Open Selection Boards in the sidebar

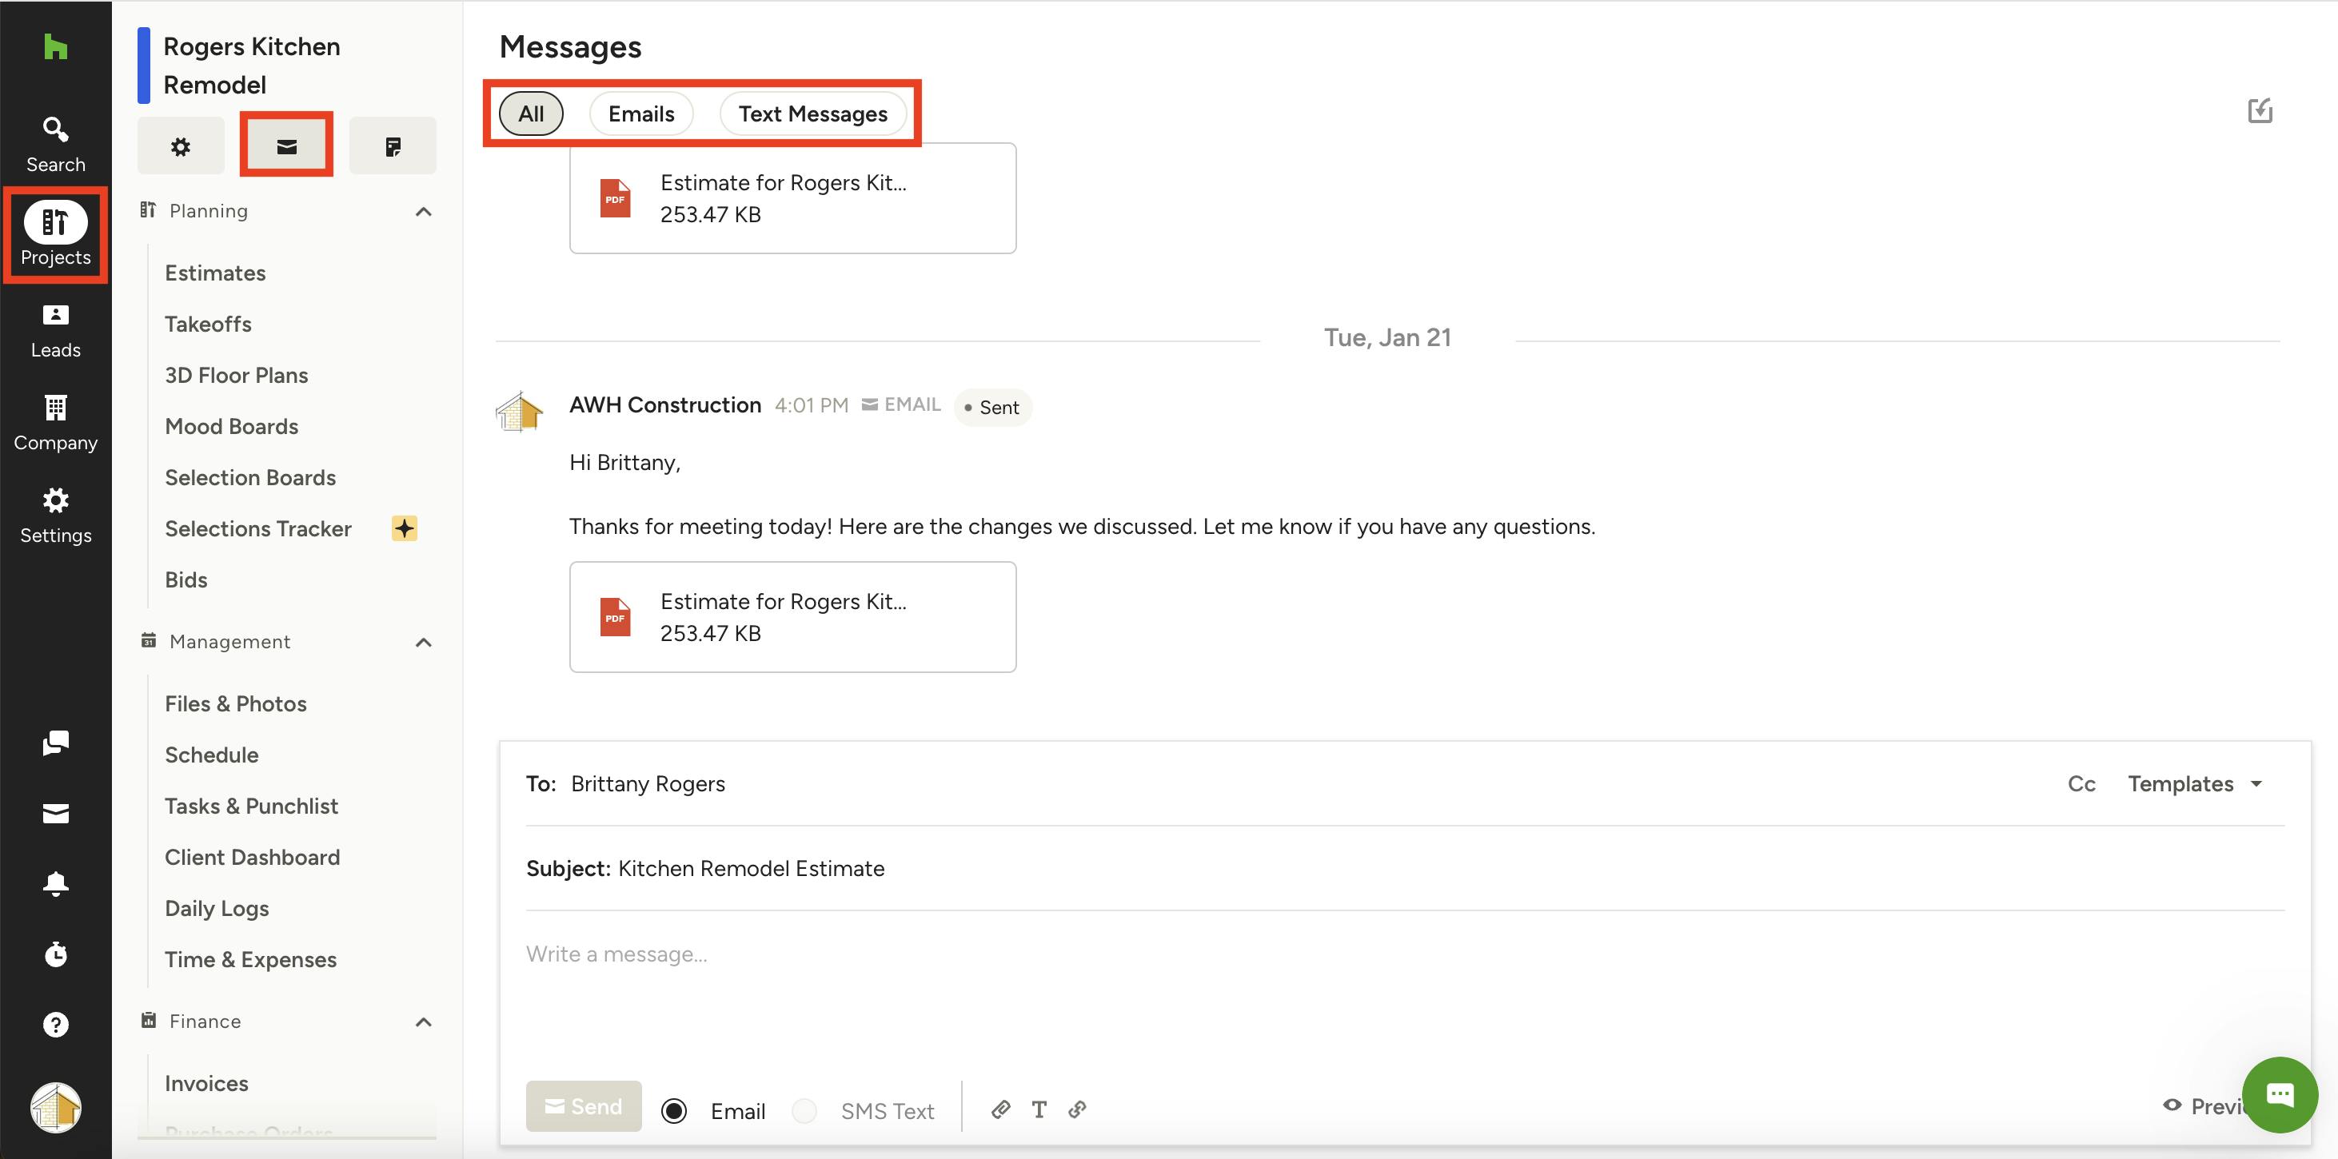(x=250, y=477)
